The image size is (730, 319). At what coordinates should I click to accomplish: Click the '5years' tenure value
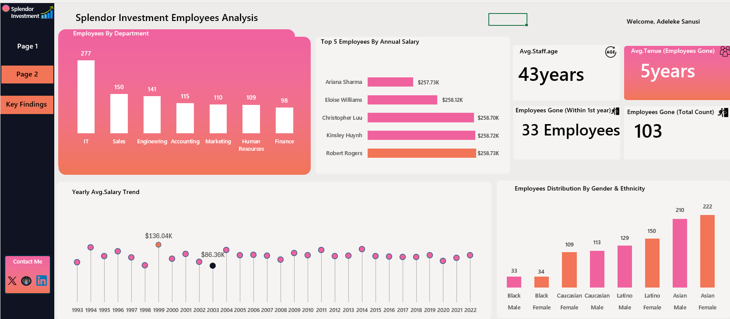[x=667, y=71]
